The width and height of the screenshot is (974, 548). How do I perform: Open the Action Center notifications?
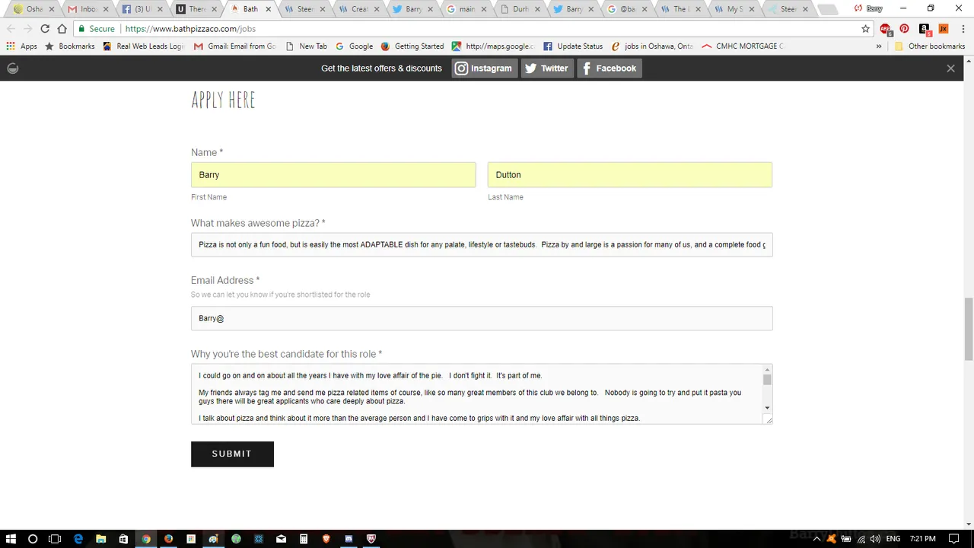pos(954,539)
